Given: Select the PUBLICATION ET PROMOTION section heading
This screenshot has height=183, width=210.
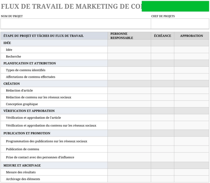Looking at the screenshot, I should coord(54,133).
